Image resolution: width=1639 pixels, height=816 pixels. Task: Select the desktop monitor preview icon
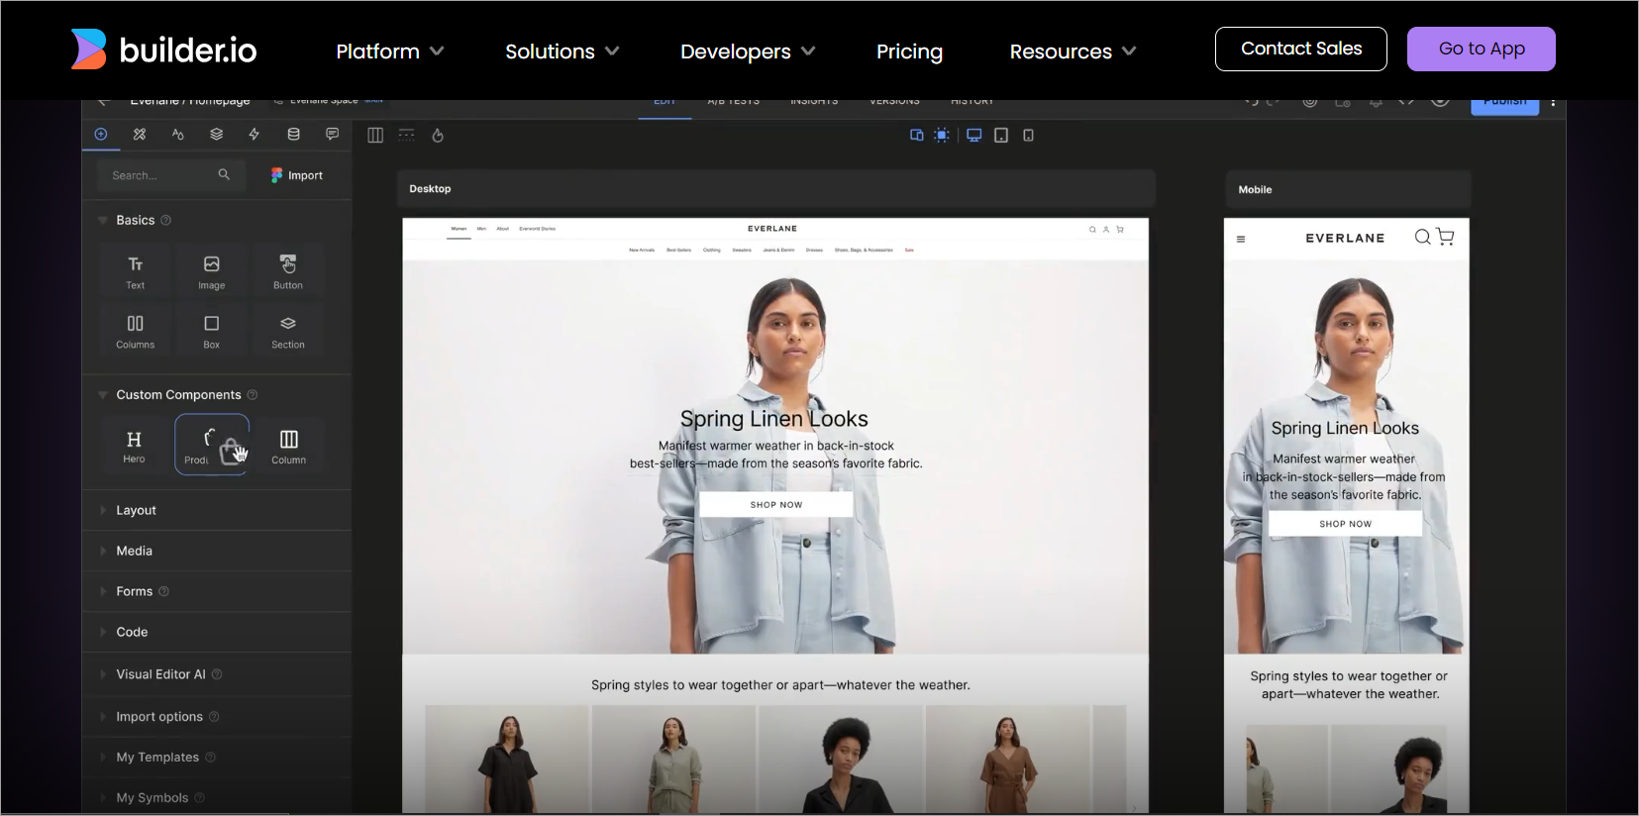pyautogui.click(x=974, y=136)
